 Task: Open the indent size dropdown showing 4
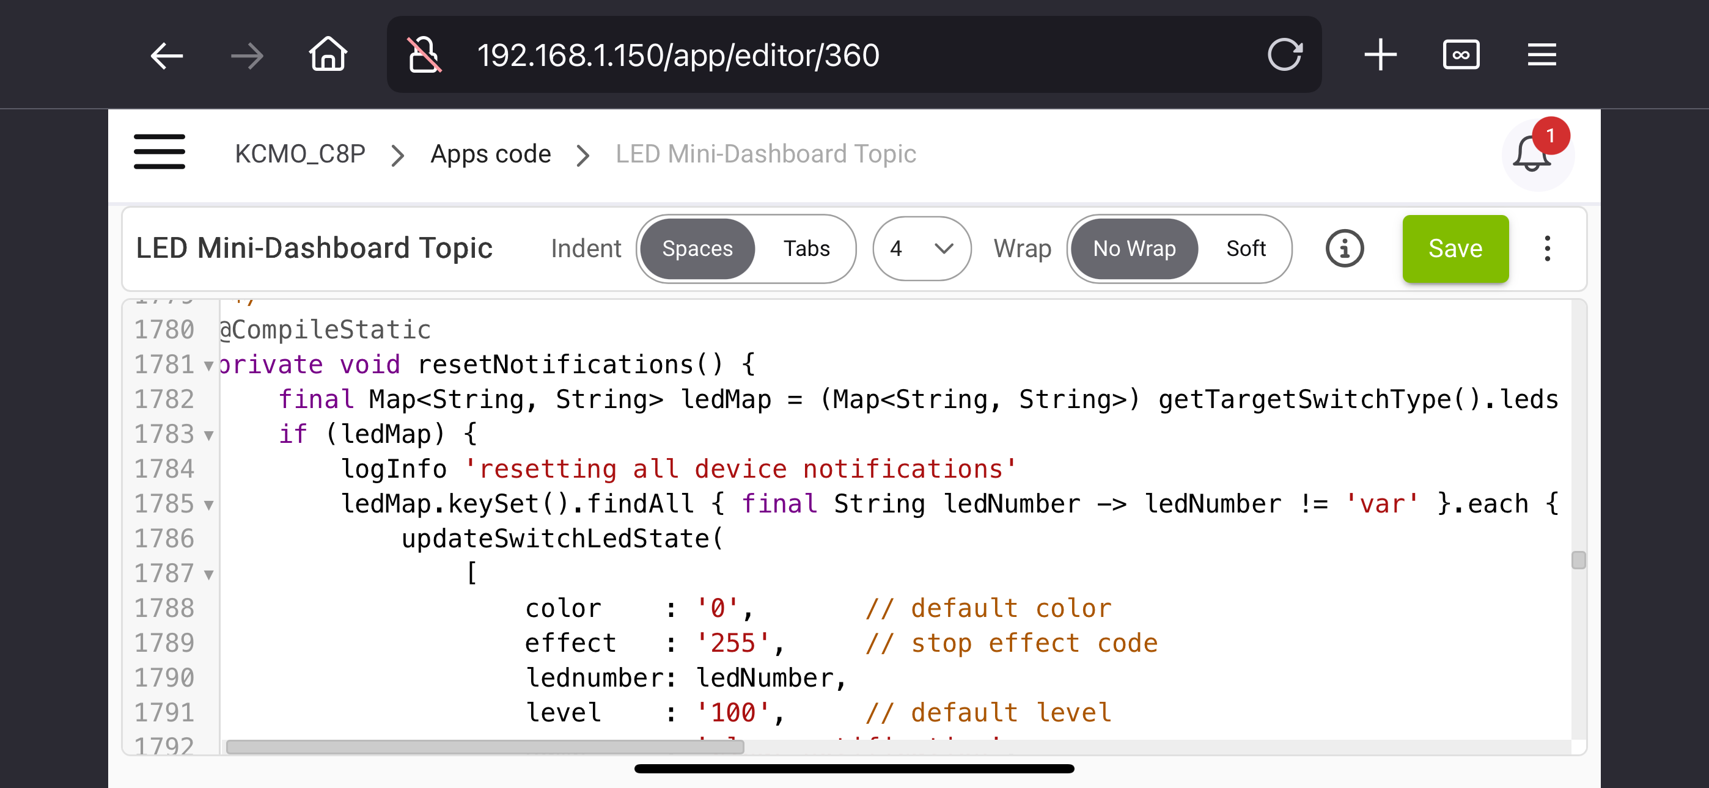click(922, 249)
